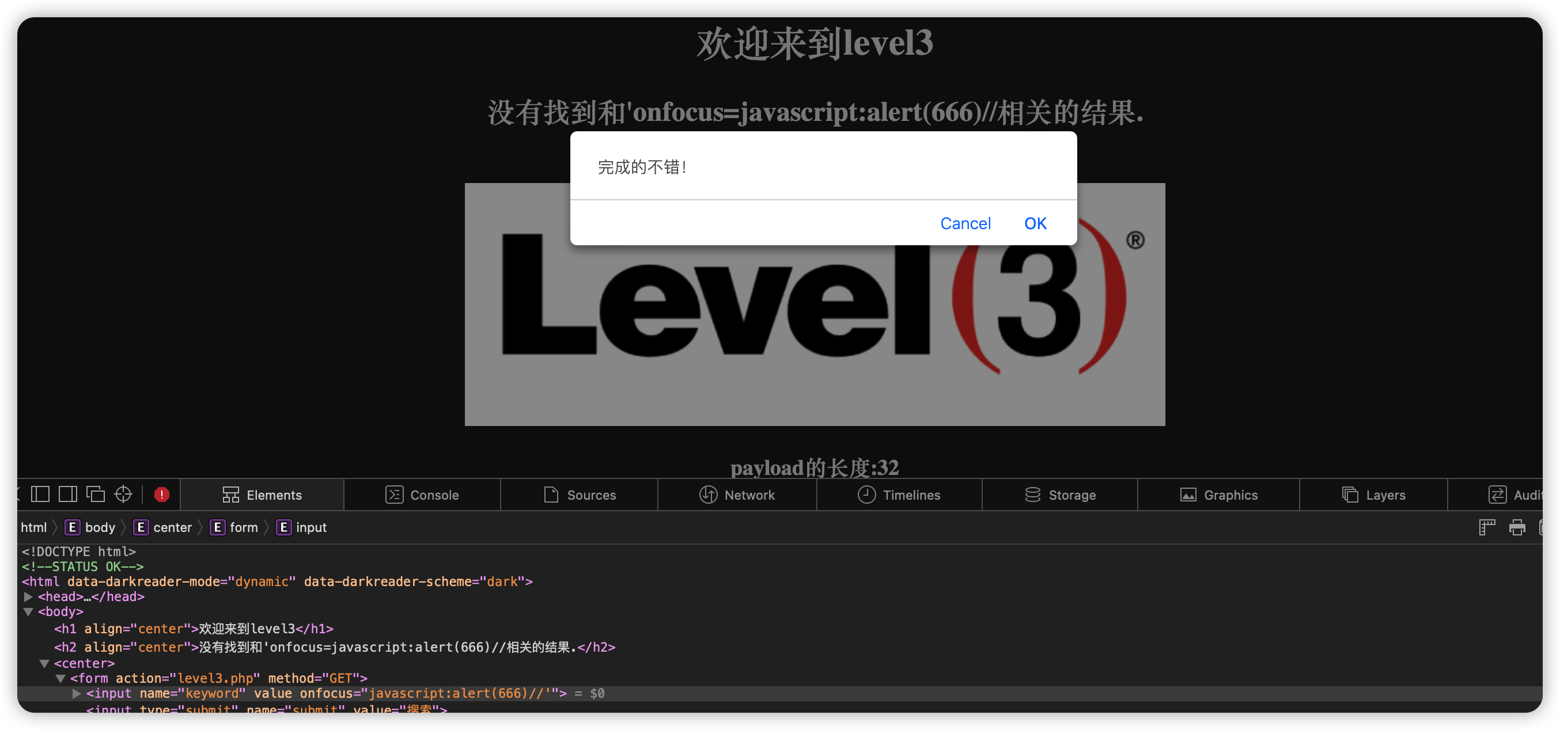Collapse the center element node
The height and width of the screenshot is (730, 1560).
[x=44, y=663]
